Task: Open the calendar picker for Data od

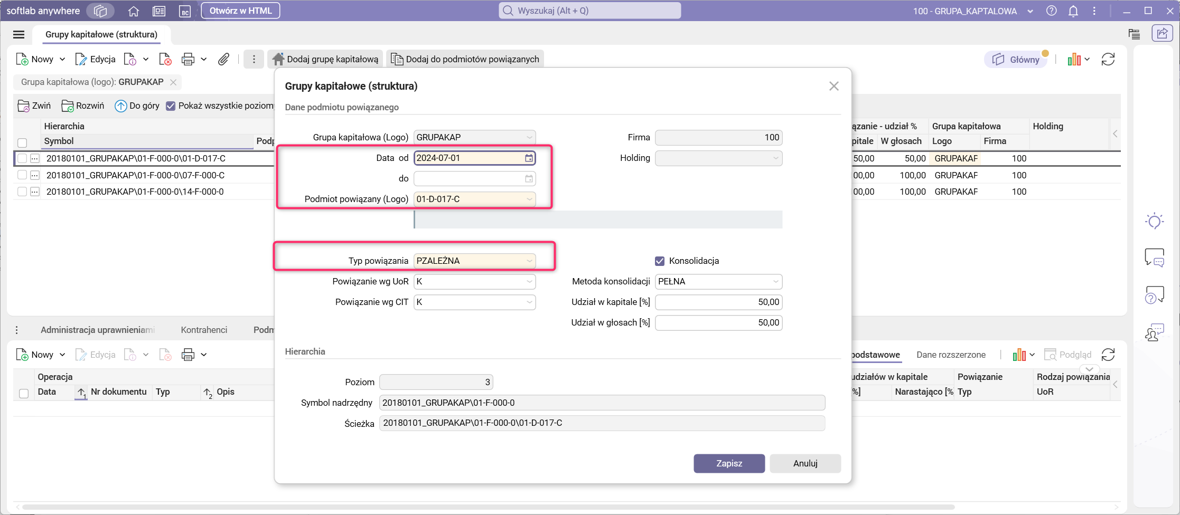Action: [x=529, y=158]
